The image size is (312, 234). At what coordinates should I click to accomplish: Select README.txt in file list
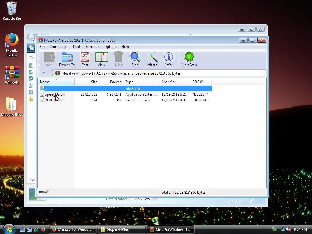[x=54, y=100]
